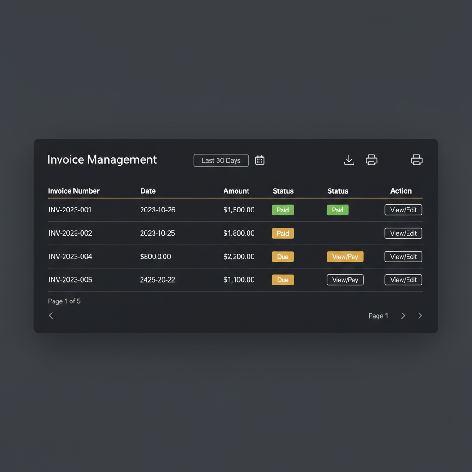Click the far-right printer icon
The height and width of the screenshot is (472, 472).
[x=417, y=160]
